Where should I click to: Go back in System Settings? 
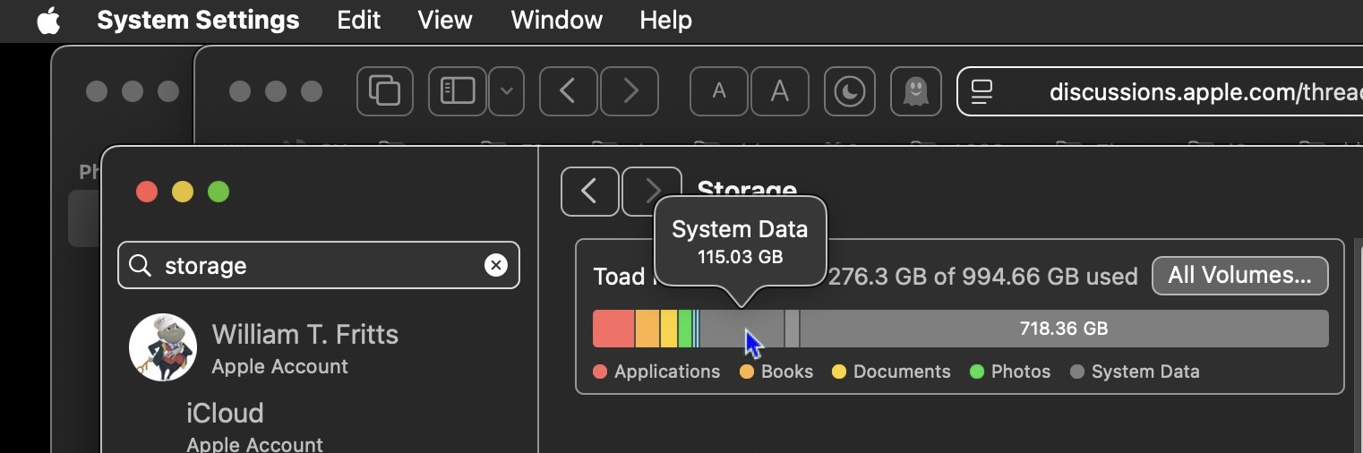[x=589, y=192]
